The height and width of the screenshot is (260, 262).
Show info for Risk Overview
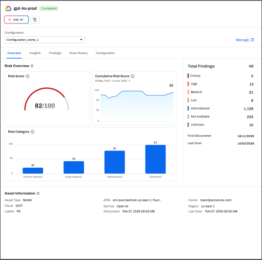[32, 66]
